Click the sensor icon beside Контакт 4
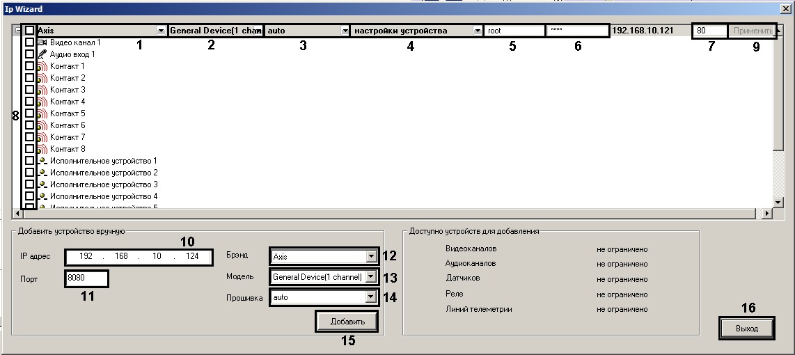Viewport: 795px width, 355px height. [x=42, y=102]
